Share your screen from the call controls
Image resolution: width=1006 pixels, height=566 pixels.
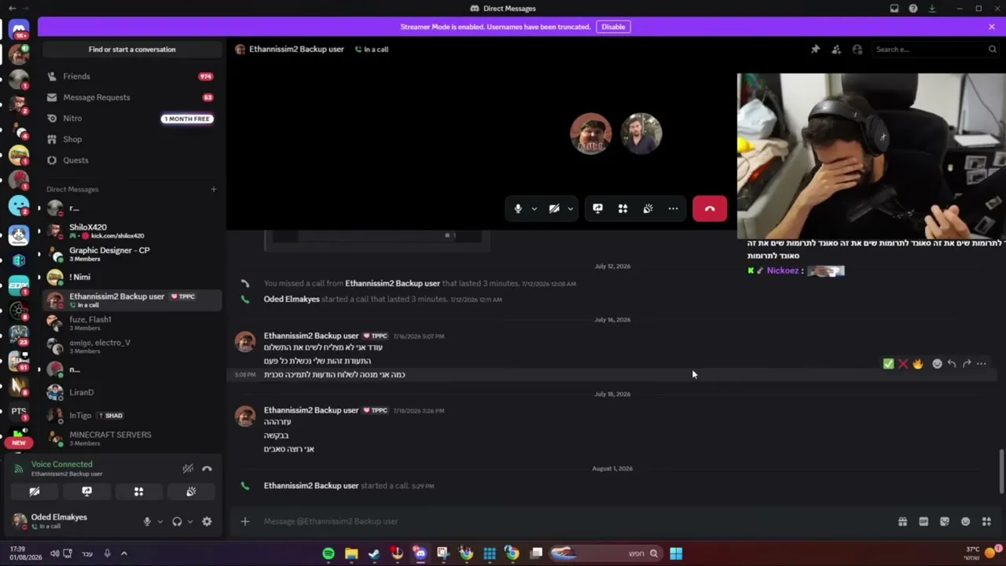click(598, 208)
